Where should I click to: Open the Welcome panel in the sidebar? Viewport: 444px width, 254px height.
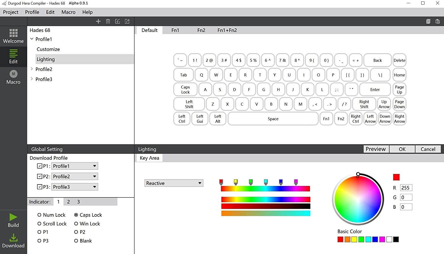(13, 35)
